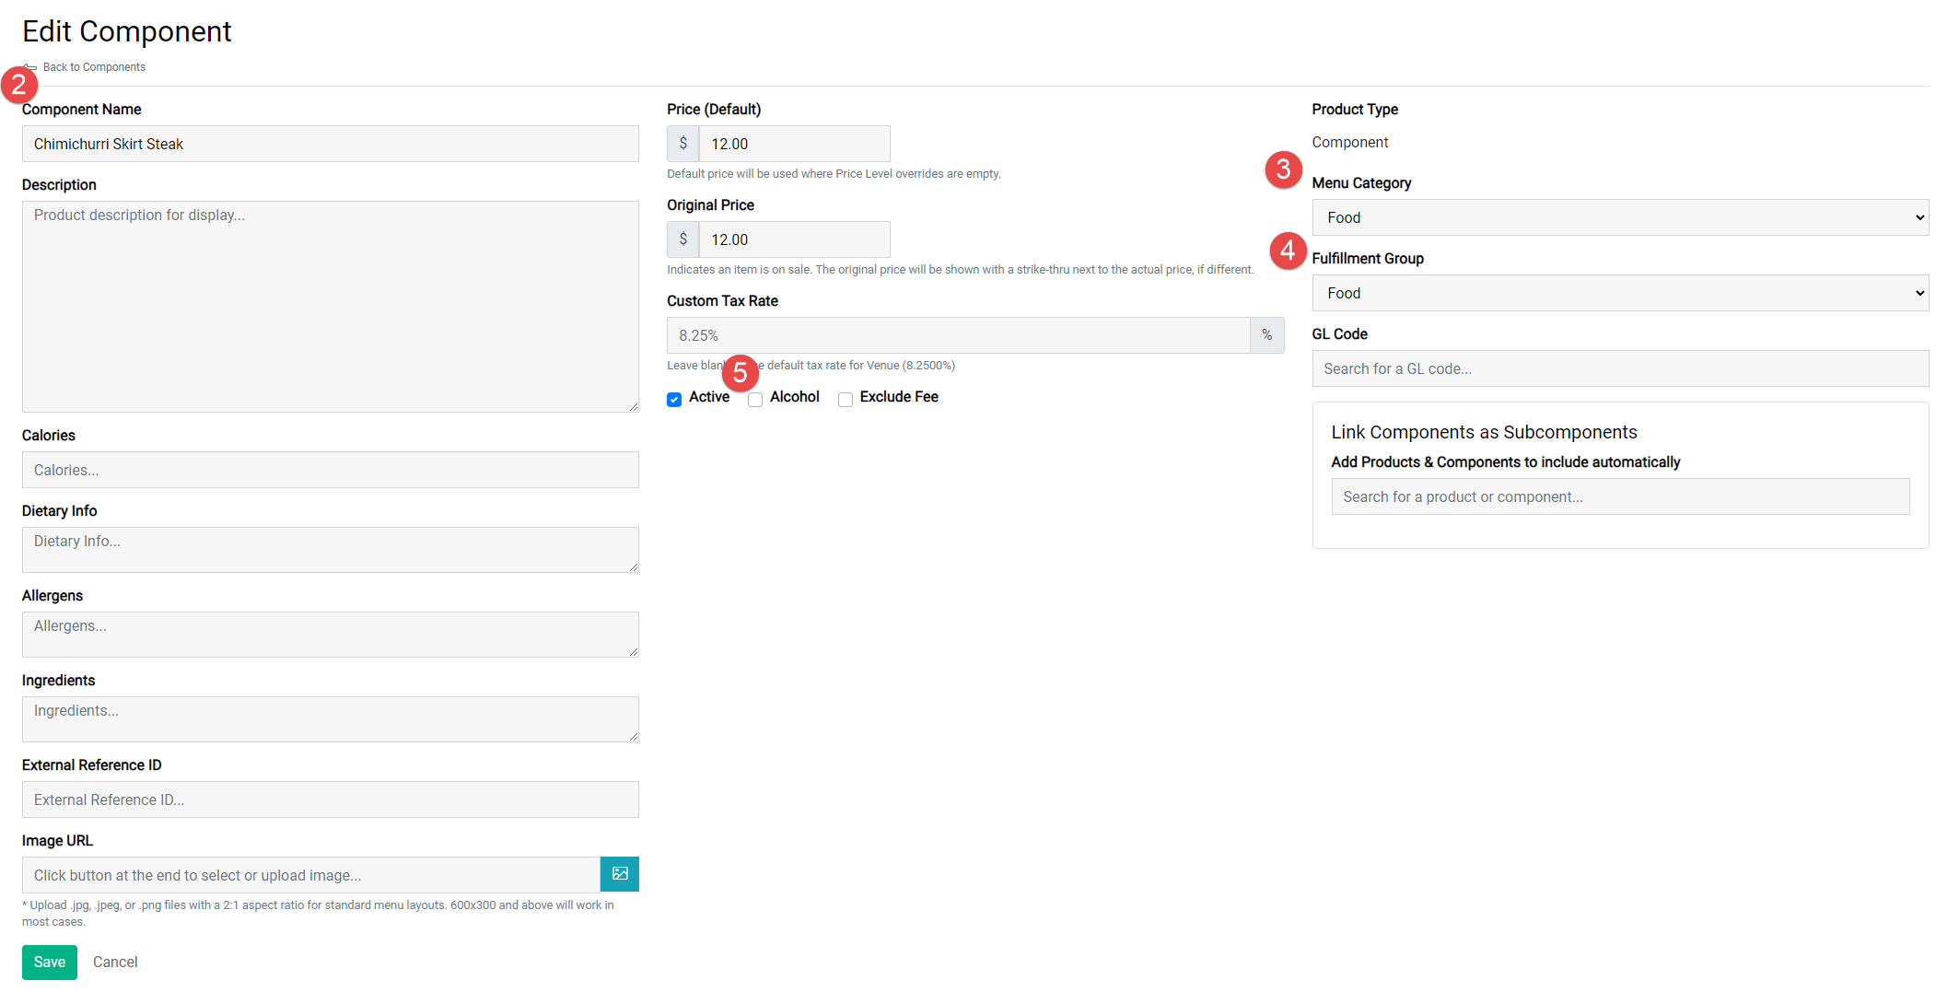Viewport: 1936px width, 992px height.
Task: Open the Menu Category dropdown
Action: 1619,217
